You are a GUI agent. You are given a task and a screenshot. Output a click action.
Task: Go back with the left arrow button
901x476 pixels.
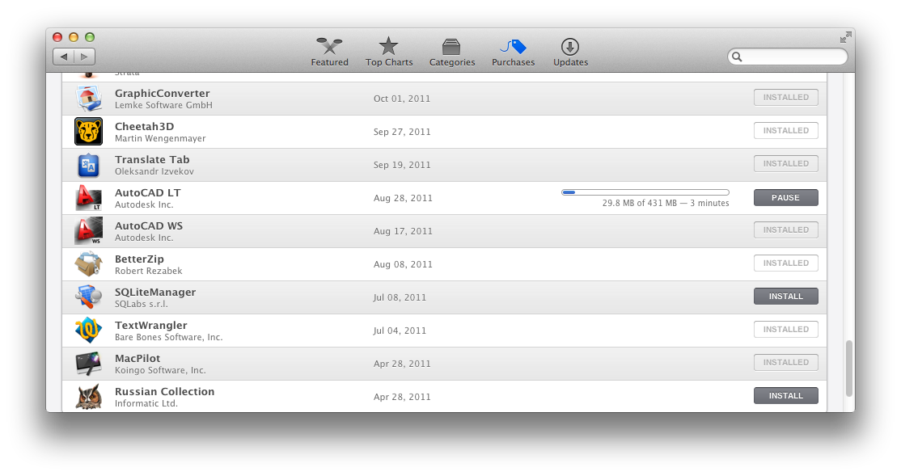click(x=63, y=57)
